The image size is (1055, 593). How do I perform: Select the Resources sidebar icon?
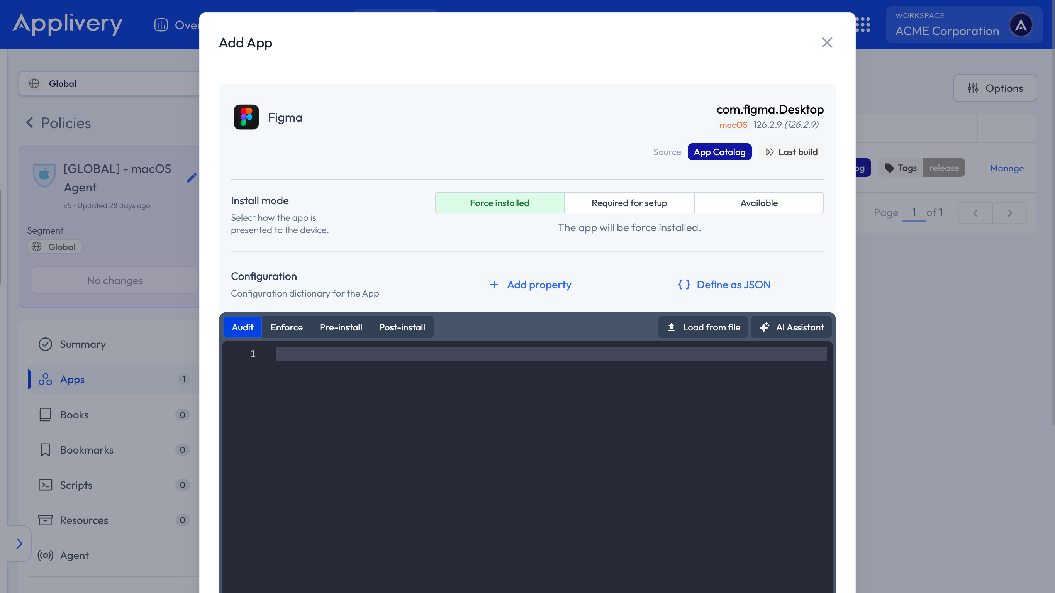click(45, 520)
